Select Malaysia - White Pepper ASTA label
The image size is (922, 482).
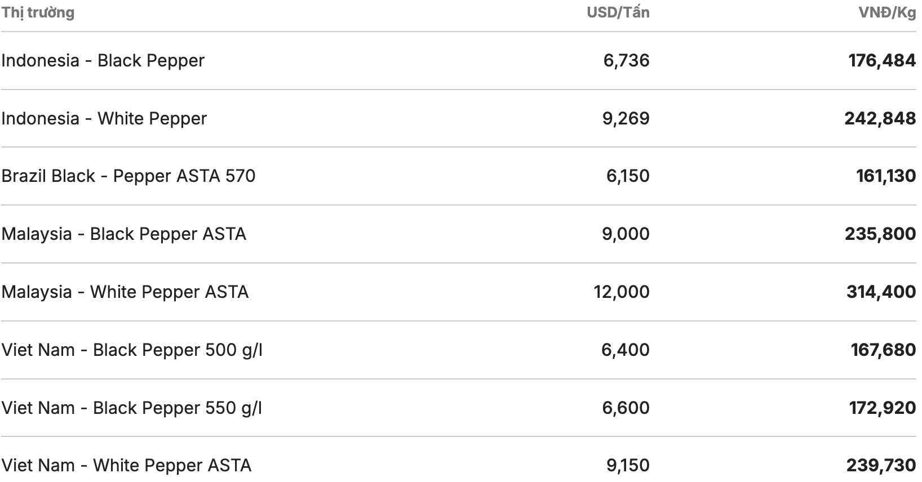click(x=125, y=292)
